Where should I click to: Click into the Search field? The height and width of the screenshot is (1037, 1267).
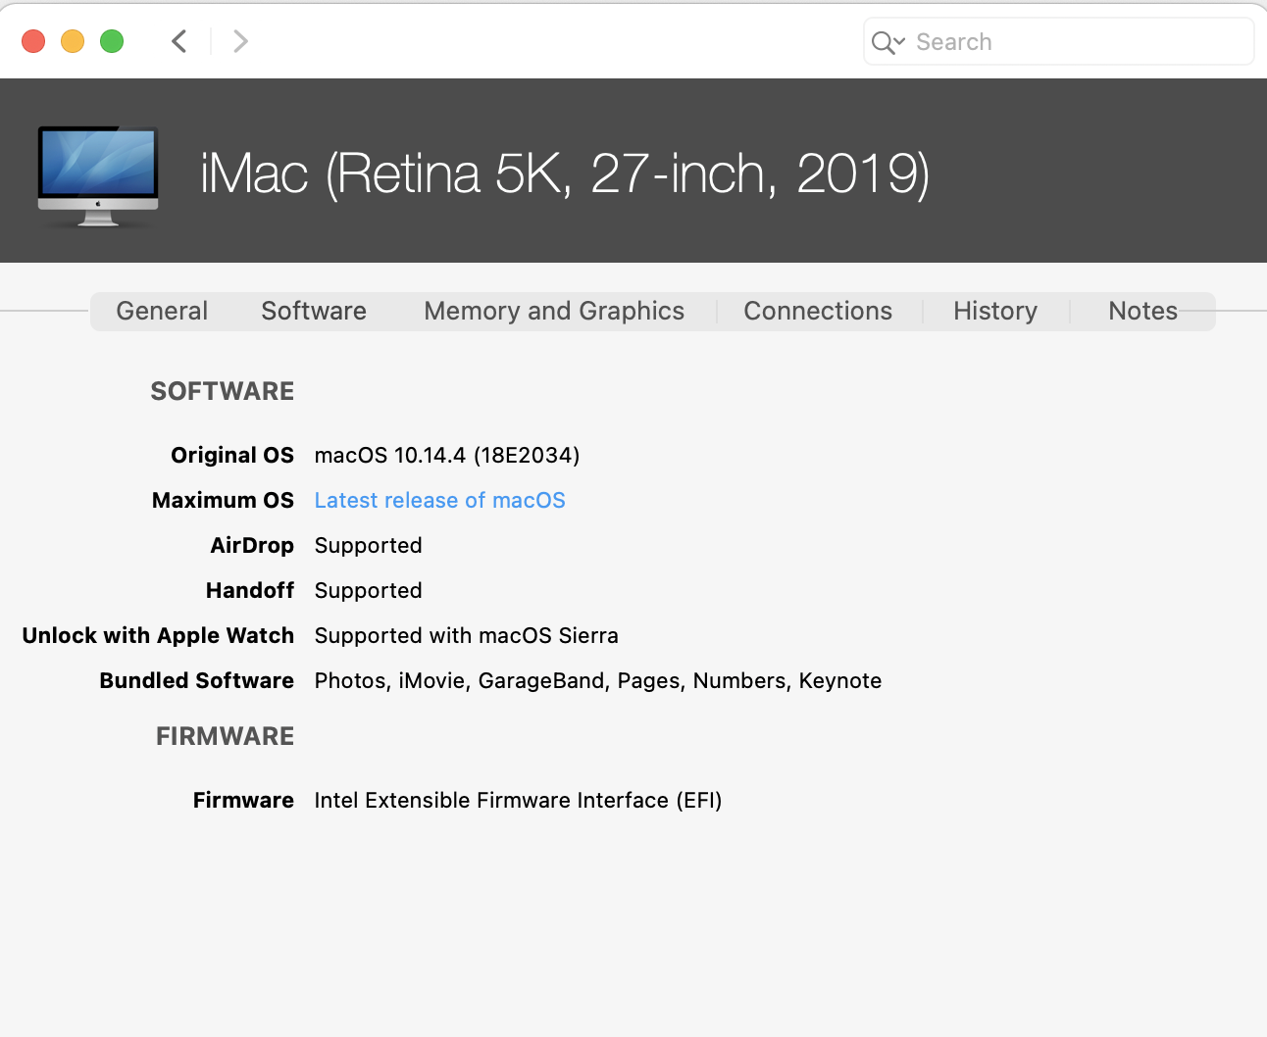pos(1059,42)
